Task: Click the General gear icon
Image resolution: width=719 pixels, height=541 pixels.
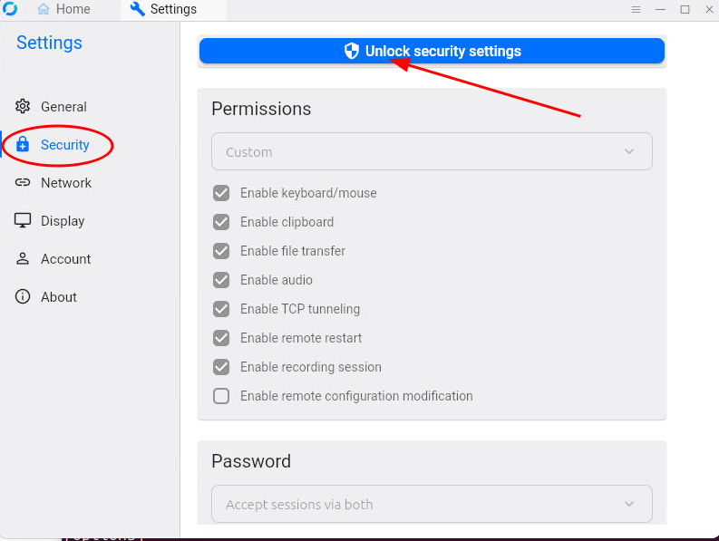Action: coord(23,106)
